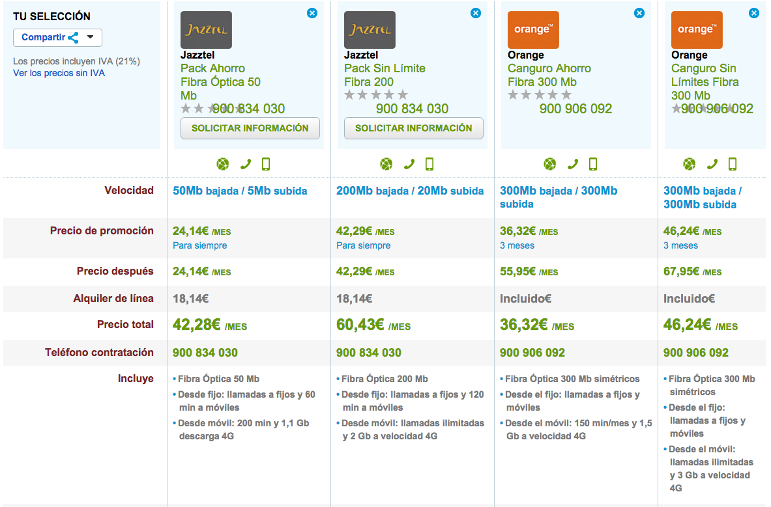Rate Jazztel Pack Sin Límite with stars
This screenshot has width=771, height=507.
point(376,95)
